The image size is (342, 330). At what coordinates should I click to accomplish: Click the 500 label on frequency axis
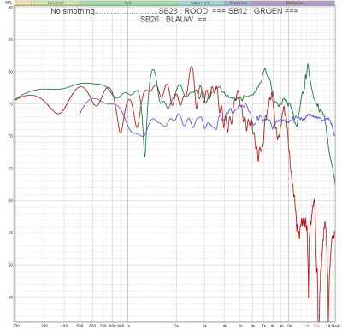(80, 326)
